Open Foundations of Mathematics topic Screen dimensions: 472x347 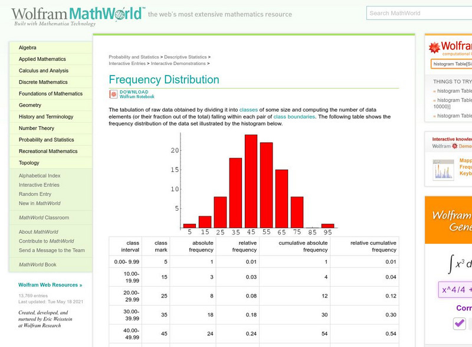(x=51, y=94)
